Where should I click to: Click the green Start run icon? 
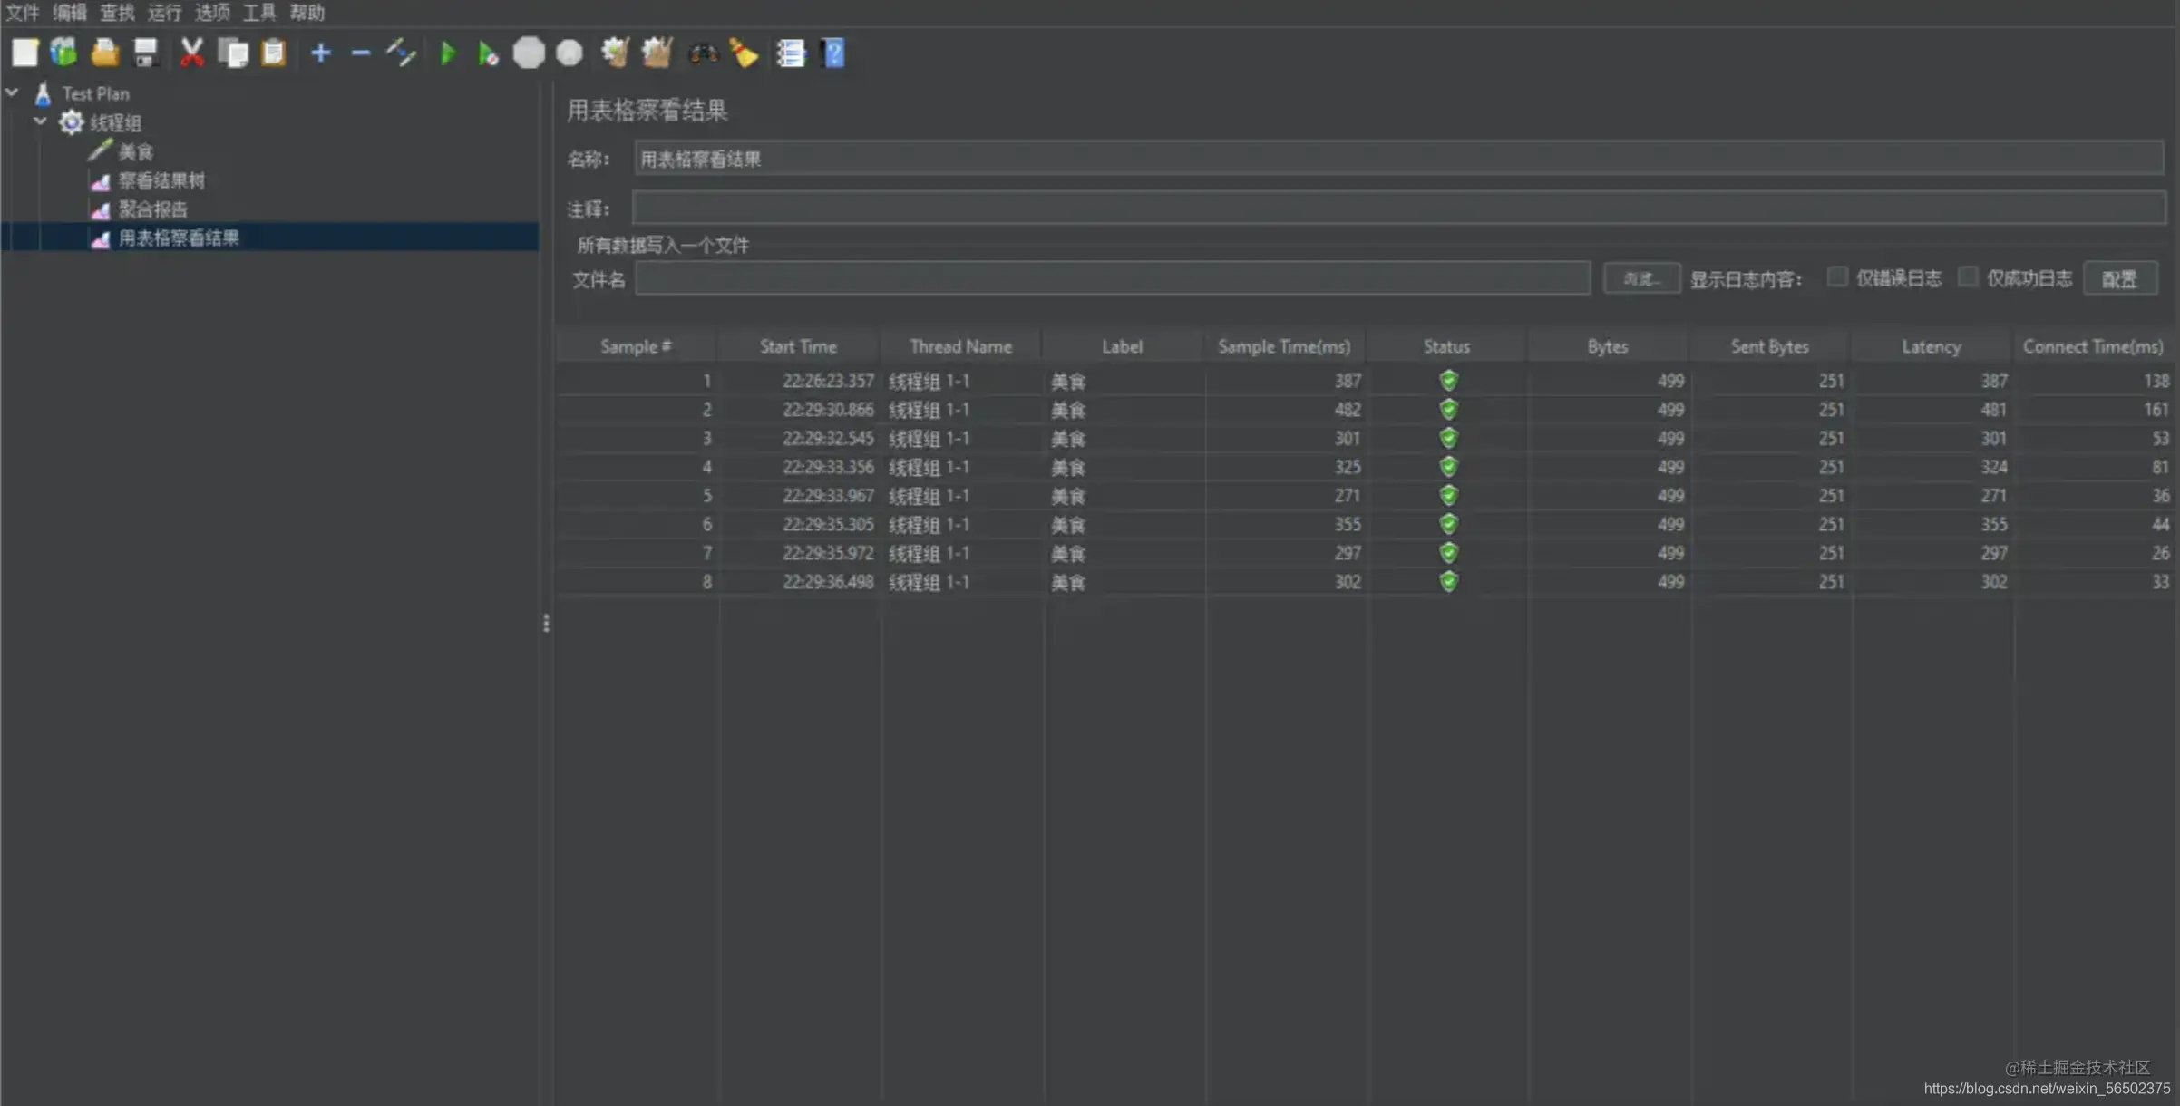point(447,53)
